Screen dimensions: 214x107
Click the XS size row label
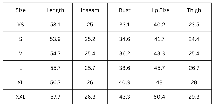21,25
